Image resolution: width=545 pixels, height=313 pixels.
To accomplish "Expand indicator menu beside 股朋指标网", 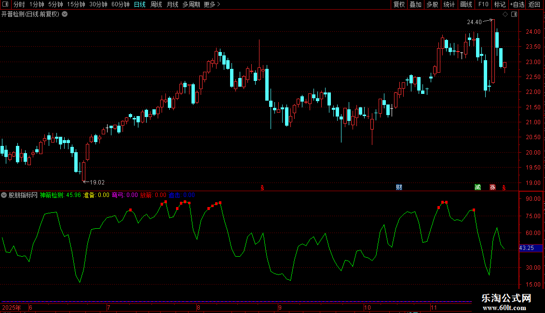I will tap(4, 195).
